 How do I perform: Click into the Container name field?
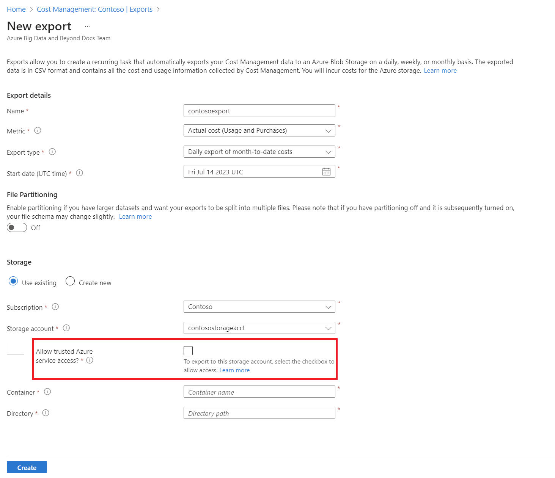pos(259,392)
